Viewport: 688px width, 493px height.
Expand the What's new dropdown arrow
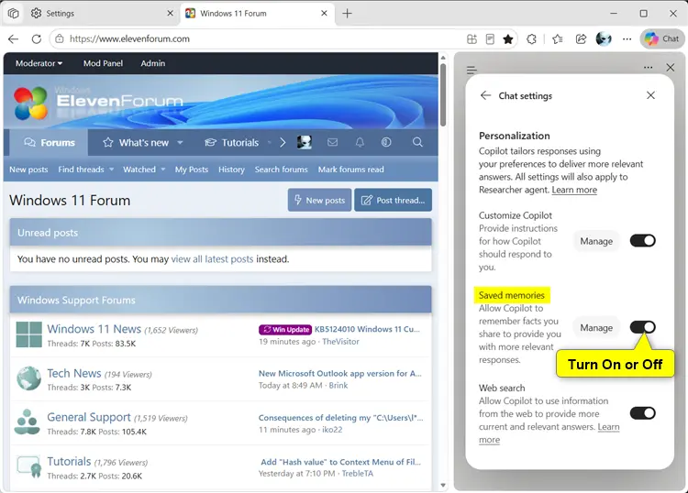click(x=180, y=143)
